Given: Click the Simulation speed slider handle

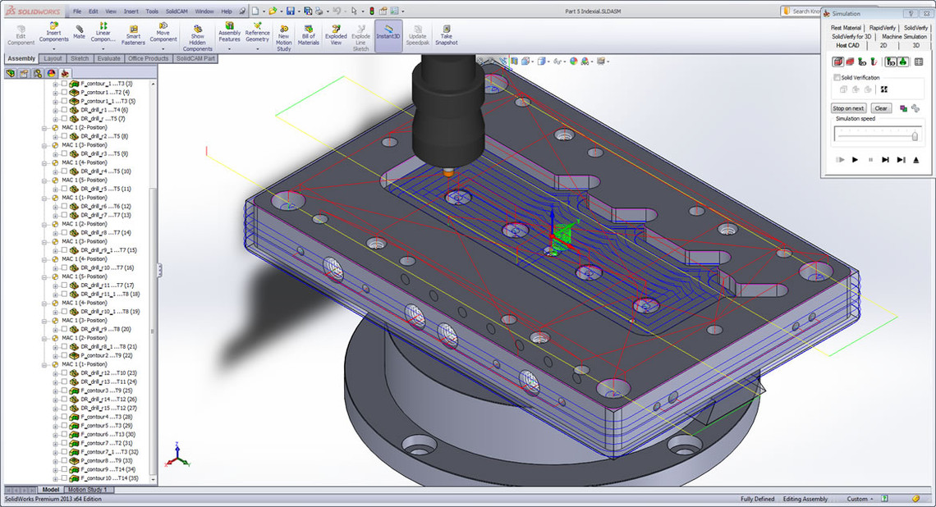Looking at the screenshot, I should click(915, 136).
